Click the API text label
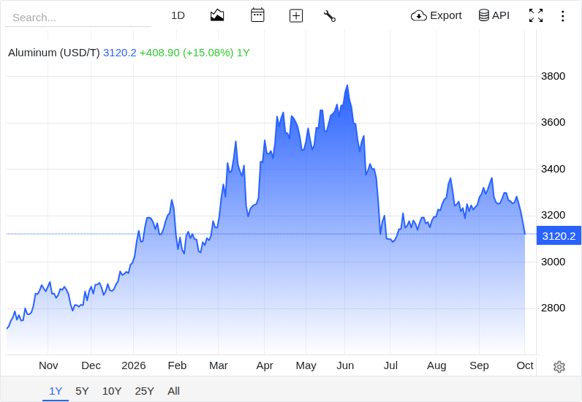The width and height of the screenshot is (582, 402). tap(501, 15)
